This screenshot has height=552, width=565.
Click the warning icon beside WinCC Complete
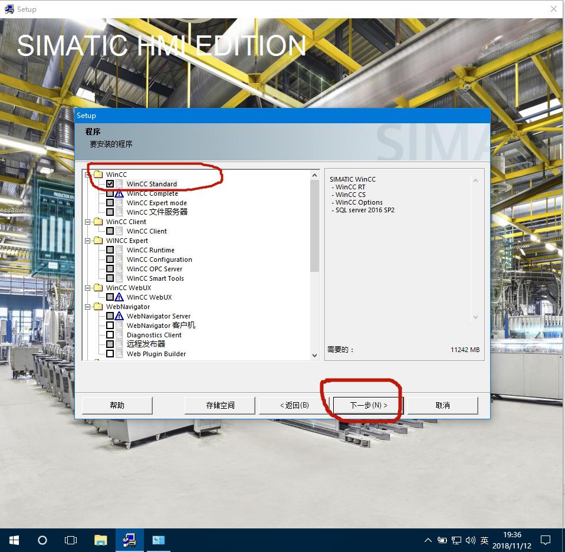[x=119, y=193]
